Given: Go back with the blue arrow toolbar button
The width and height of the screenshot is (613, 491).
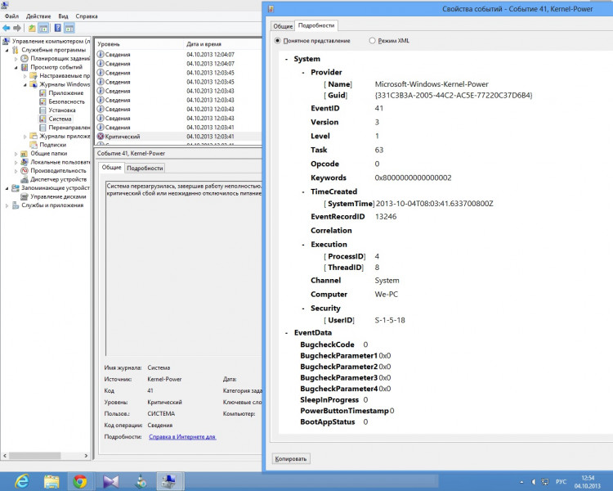Looking at the screenshot, I should tap(7, 28).
